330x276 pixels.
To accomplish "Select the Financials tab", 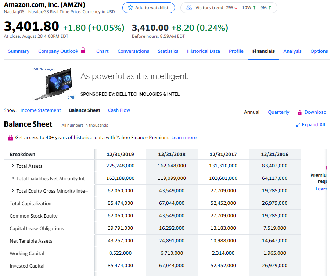I will point(263,51).
